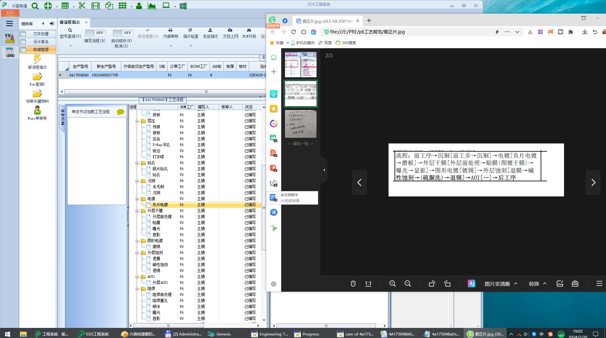Collapse the 阻焊 tree folder
The height and width of the screenshot is (338, 606).
point(137,289)
